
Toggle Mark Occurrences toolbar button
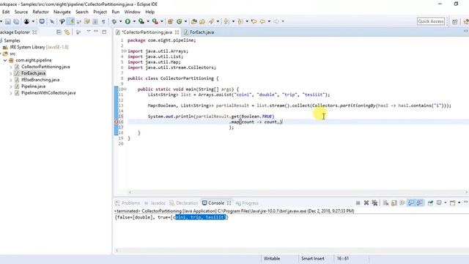(x=71, y=21)
